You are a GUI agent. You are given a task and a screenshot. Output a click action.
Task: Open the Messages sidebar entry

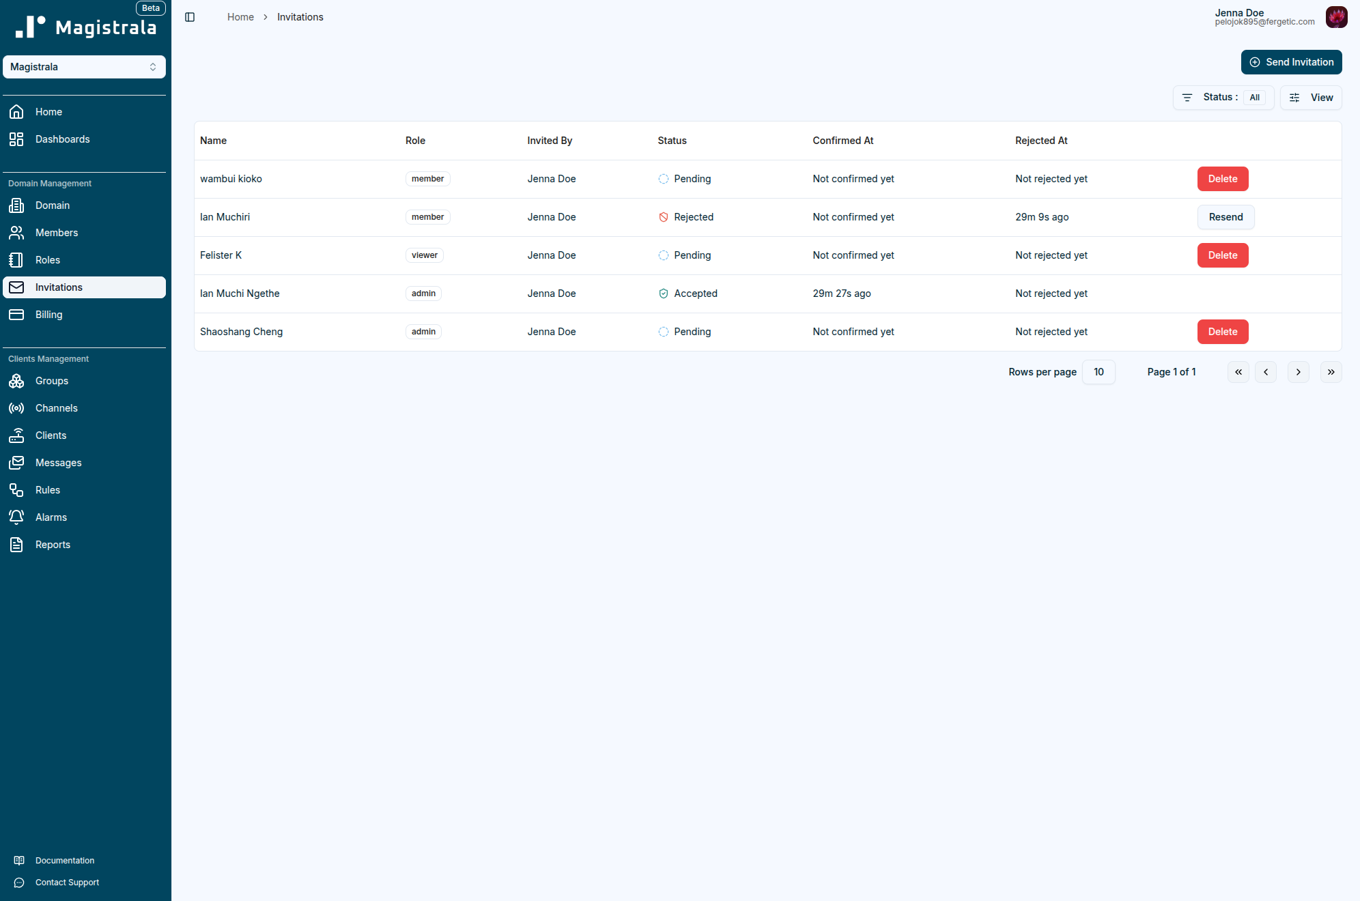pyautogui.click(x=58, y=463)
